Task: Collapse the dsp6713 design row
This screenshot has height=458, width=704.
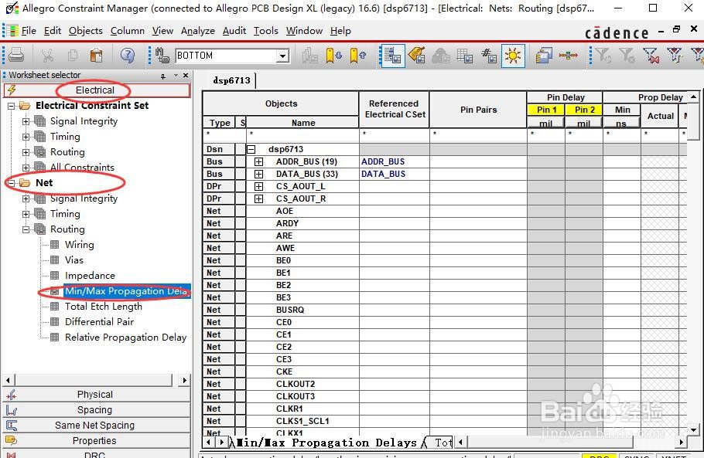Action: point(251,149)
